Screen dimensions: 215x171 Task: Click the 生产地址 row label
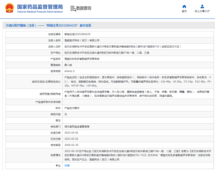(x=55, y=53)
